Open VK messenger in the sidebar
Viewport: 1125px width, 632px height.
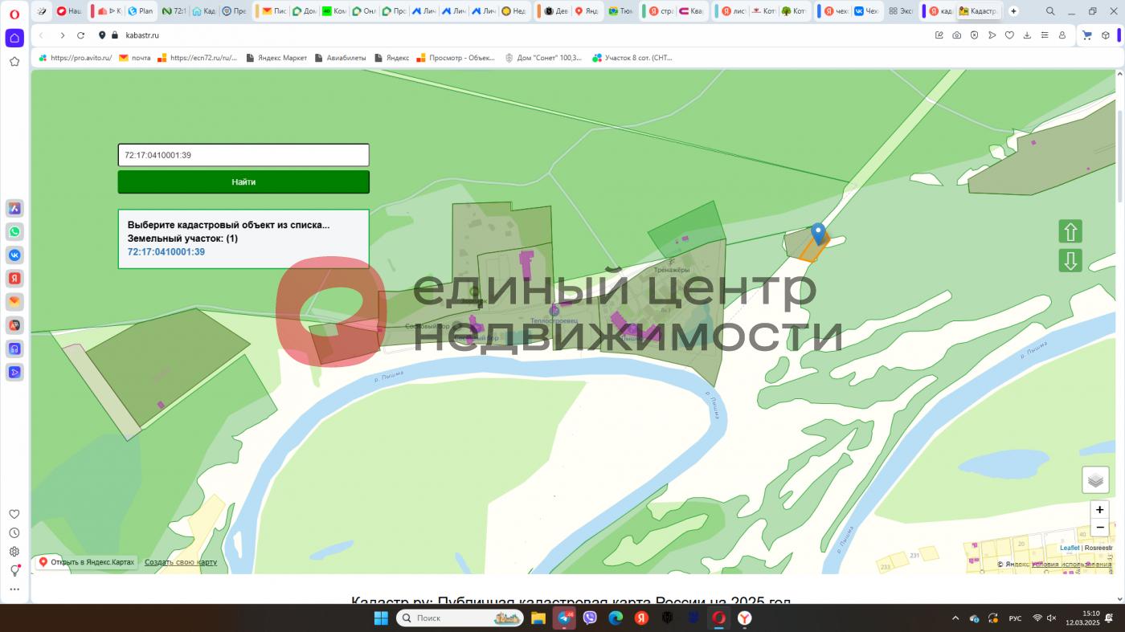[x=14, y=255]
